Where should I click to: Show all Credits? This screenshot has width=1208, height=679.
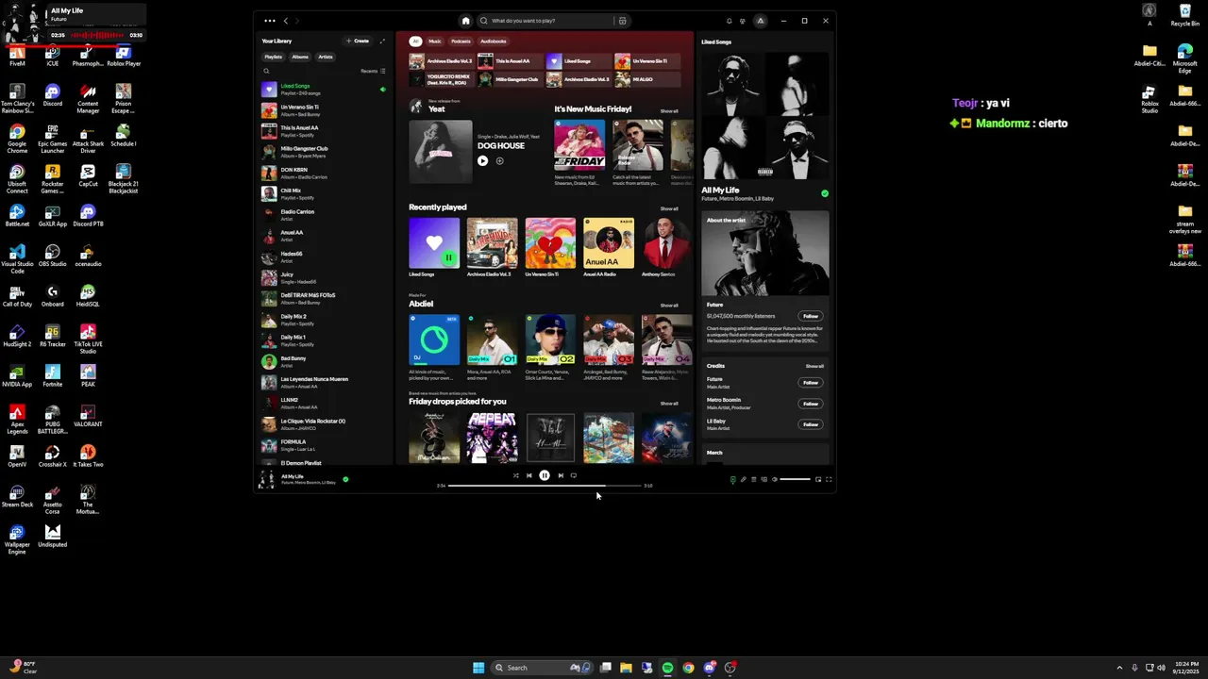[x=814, y=366]
